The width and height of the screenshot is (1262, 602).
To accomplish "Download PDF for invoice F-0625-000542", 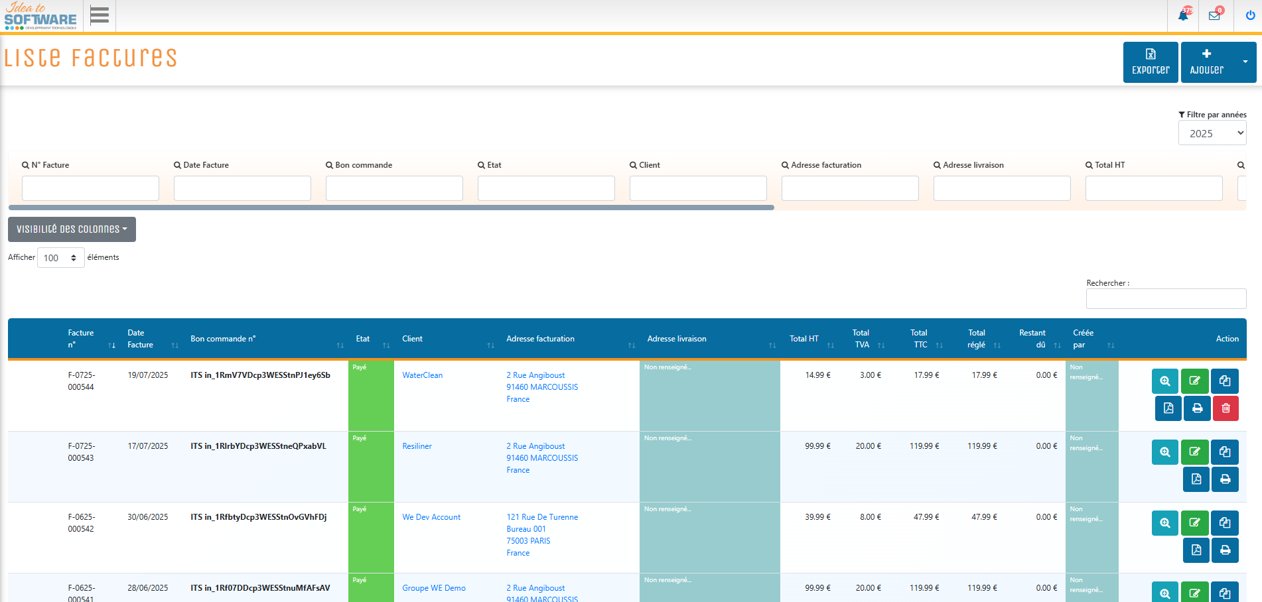I will click(1196, 550).
